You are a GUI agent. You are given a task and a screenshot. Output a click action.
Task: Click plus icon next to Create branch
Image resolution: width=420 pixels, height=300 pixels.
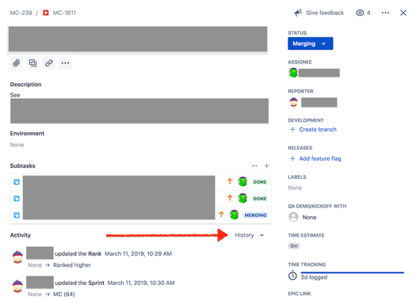pos(292,130)
